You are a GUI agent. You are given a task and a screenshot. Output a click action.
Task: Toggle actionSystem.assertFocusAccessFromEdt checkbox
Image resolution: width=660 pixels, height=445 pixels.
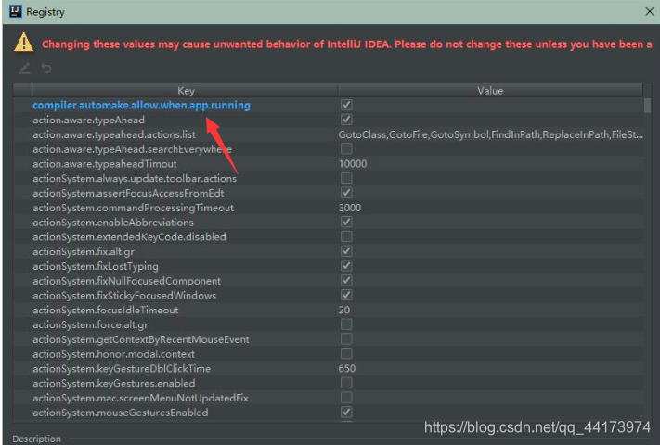(x=346, y=193)
